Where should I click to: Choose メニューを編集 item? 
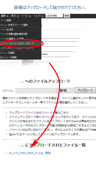(x=21, y=53)
